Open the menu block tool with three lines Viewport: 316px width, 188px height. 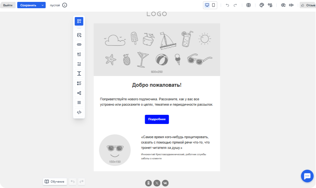point(79,103)
